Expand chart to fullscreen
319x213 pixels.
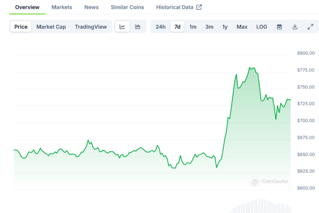310,26
